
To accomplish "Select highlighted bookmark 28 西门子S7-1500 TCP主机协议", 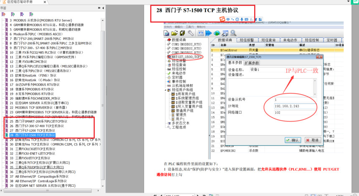I will tap(32, 135).
